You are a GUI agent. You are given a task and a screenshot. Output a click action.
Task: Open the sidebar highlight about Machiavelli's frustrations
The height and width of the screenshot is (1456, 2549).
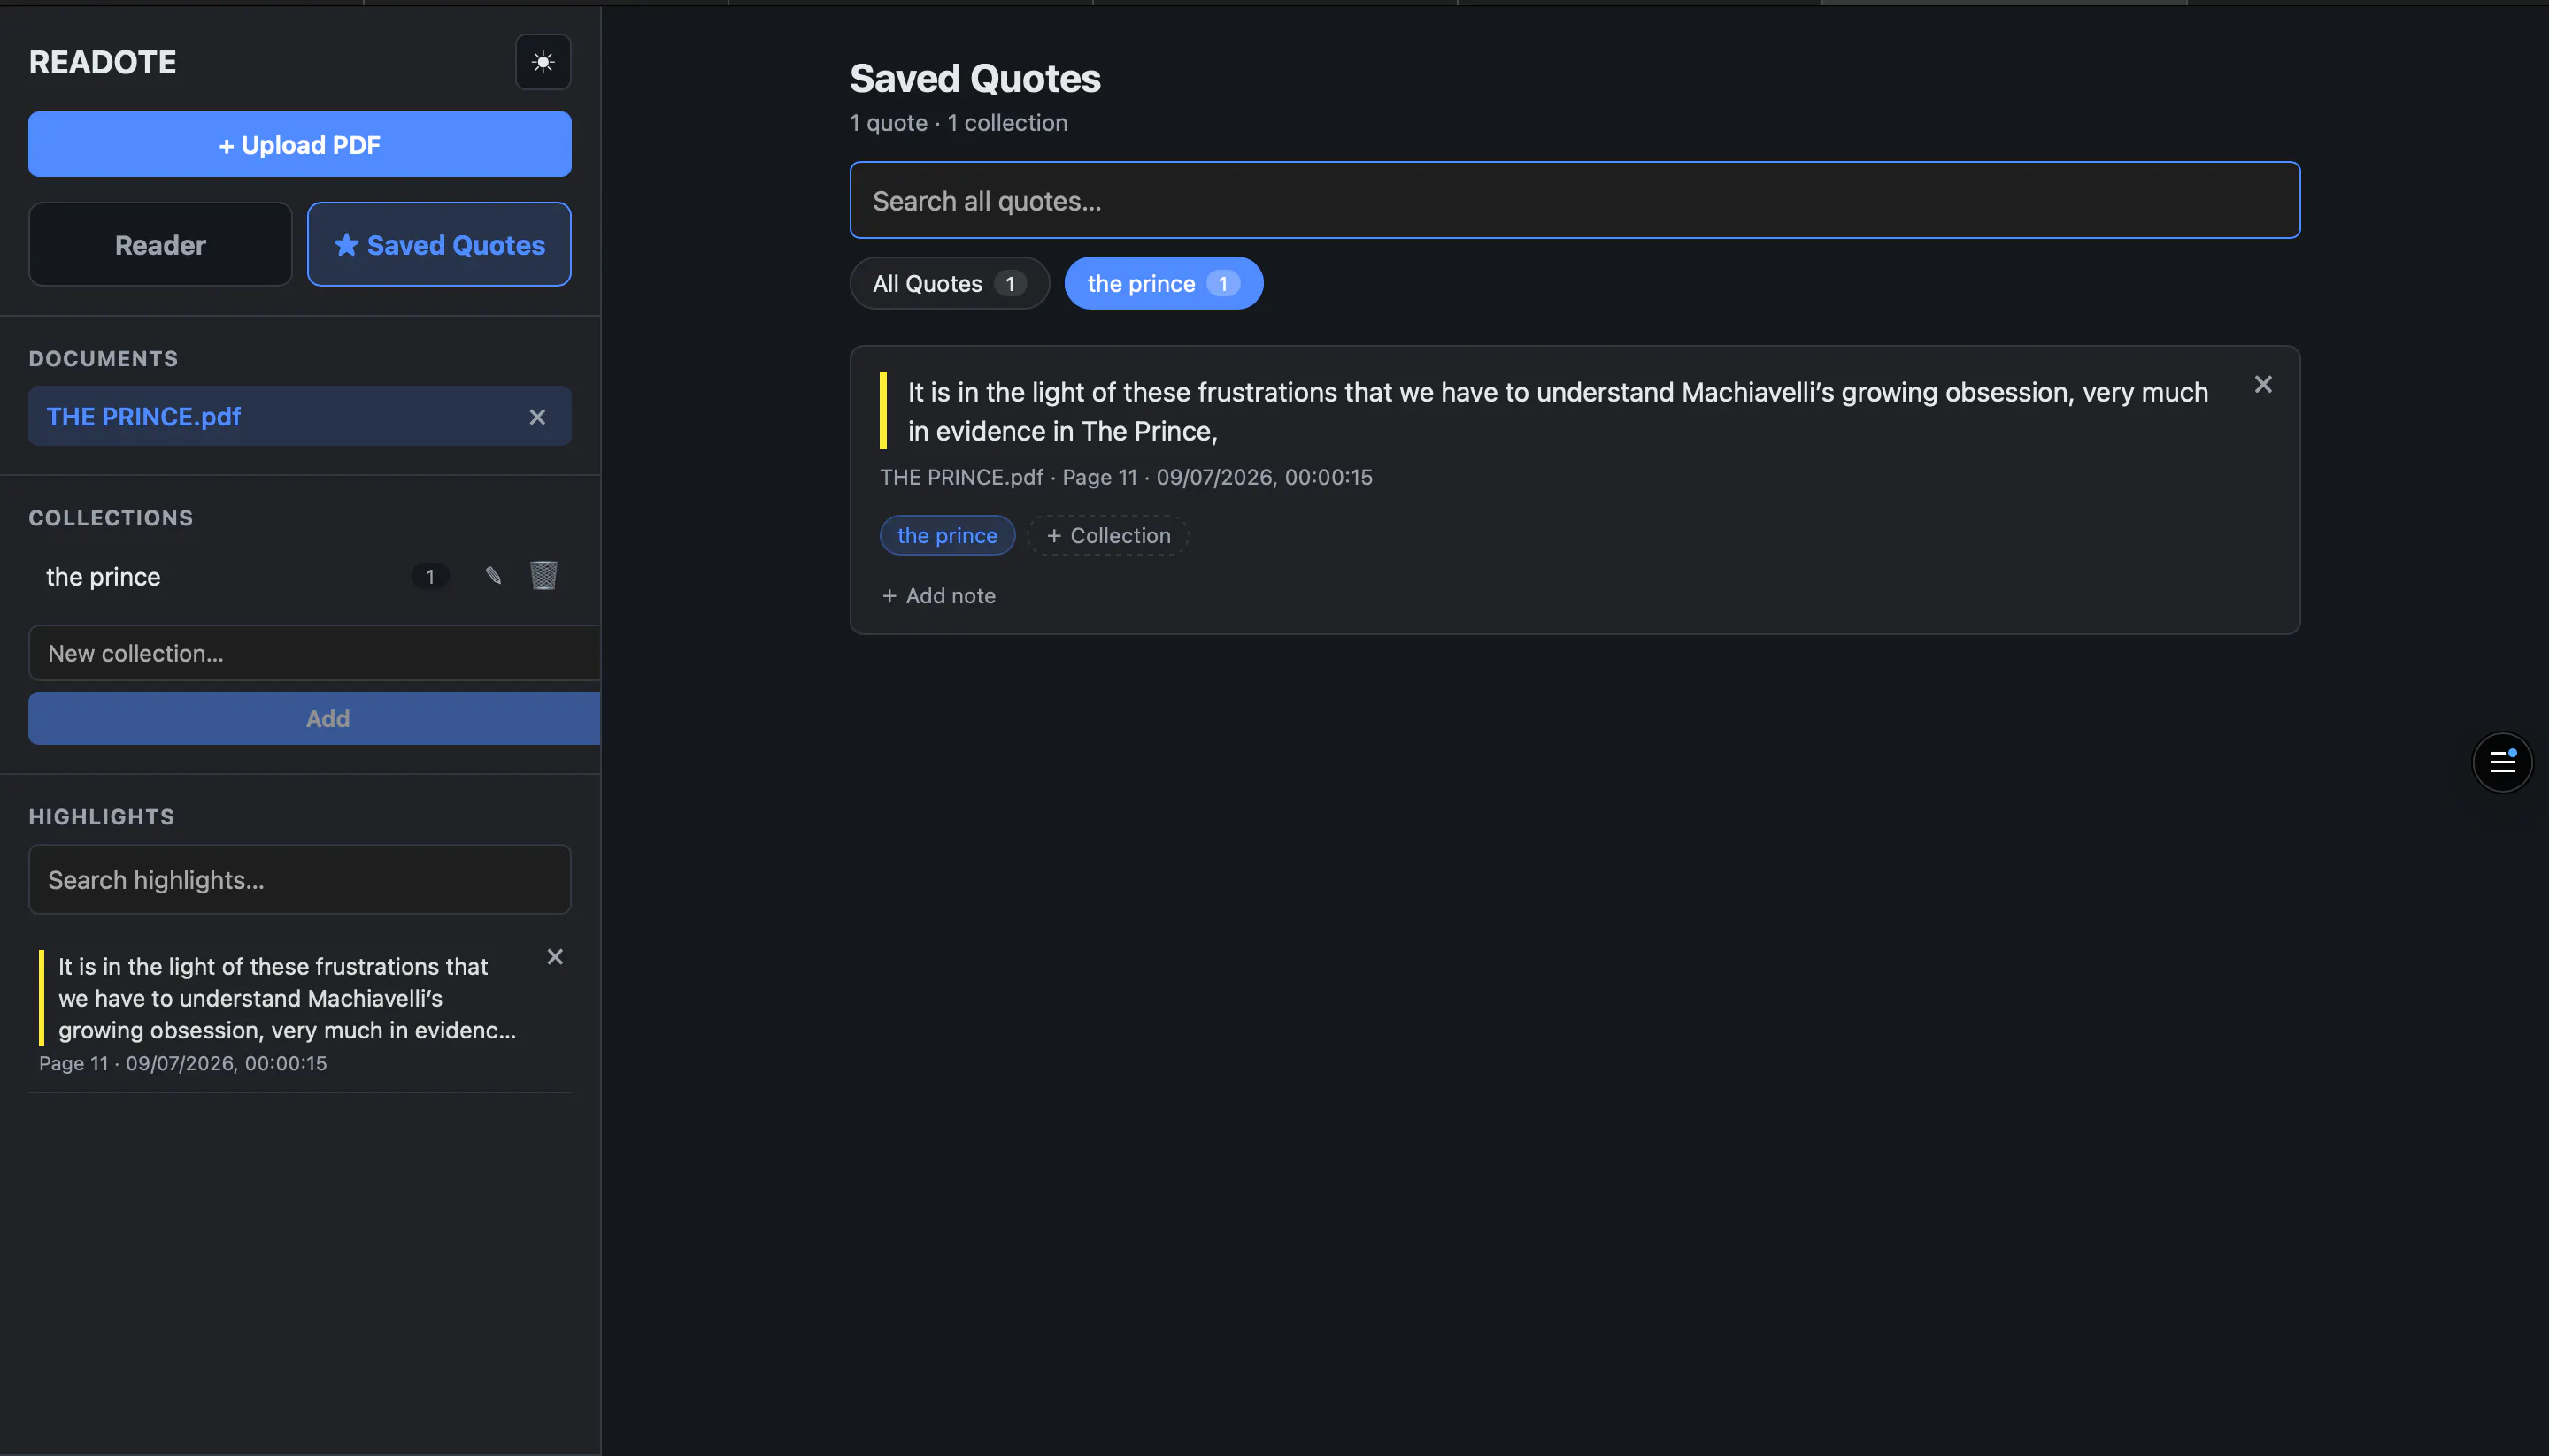(x=287, y=997)
